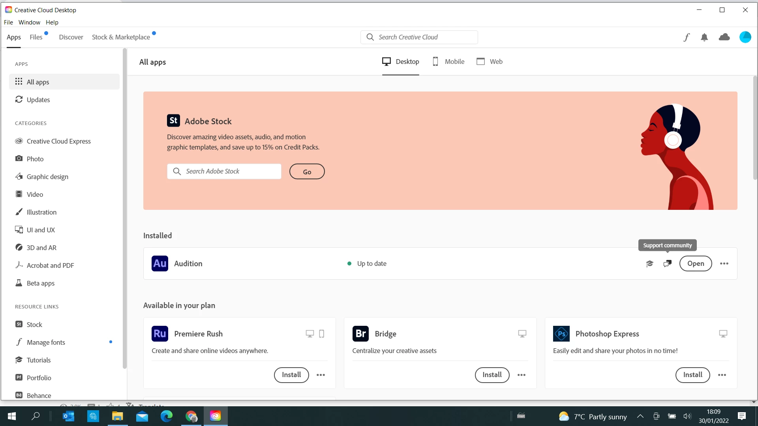The width and height of the screenshot is (758, 426).
Task: Expand Audition's more options ellipsis
Action: tap(724, 263)
